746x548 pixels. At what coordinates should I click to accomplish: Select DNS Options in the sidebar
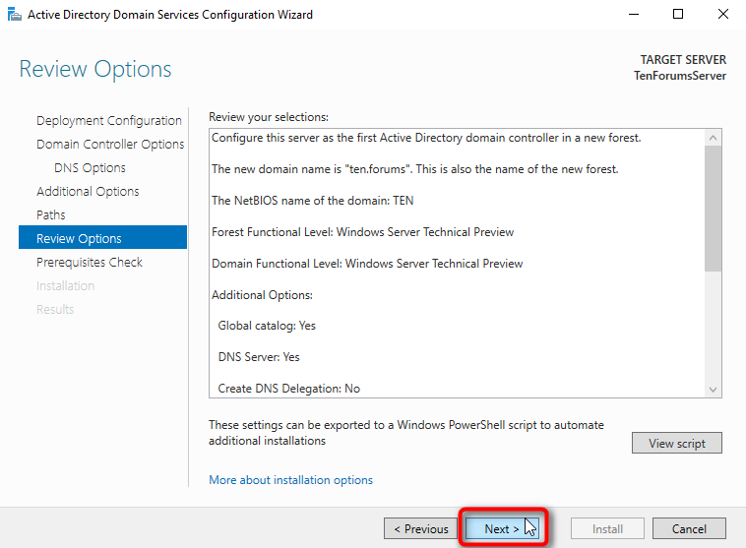[x=90, y=168]
